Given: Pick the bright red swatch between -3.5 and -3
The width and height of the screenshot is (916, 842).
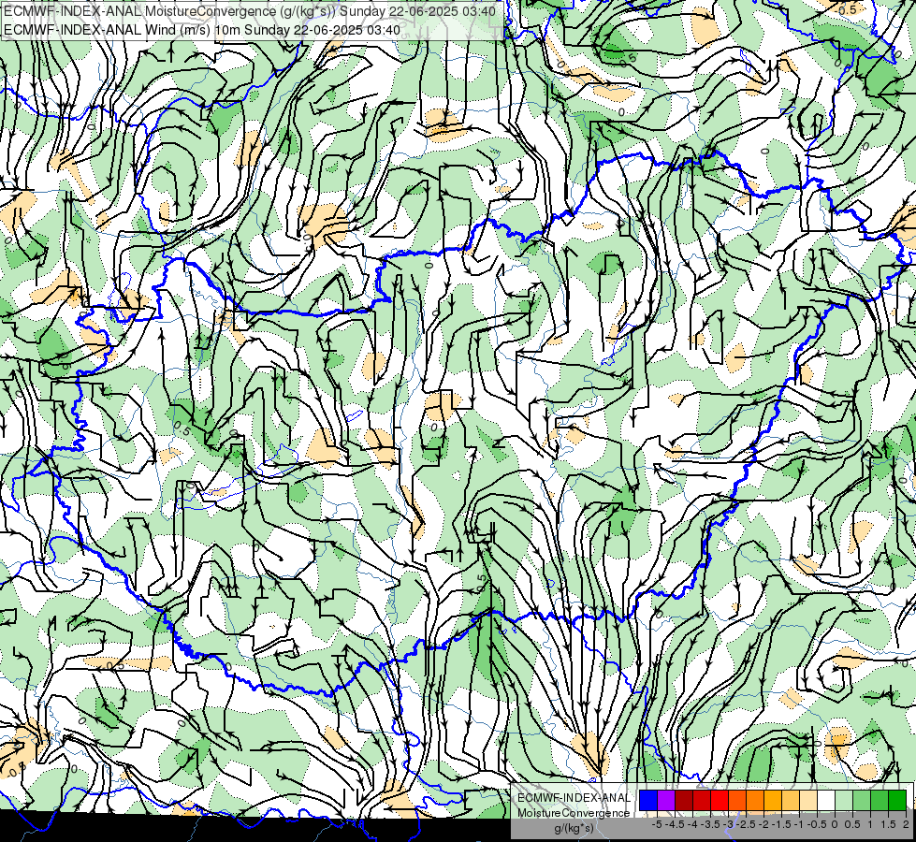Looking at the screenshot, I should [720, 801].
